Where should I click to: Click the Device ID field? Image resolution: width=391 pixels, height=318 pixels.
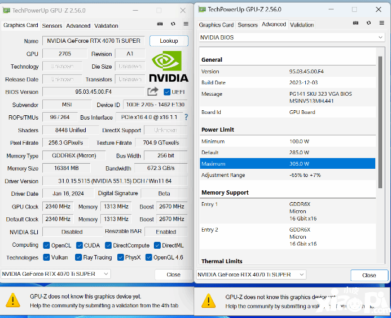click(155, 105)
